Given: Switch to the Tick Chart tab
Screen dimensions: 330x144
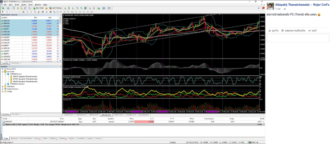Looking at the screenshot, I should point(15,63).
